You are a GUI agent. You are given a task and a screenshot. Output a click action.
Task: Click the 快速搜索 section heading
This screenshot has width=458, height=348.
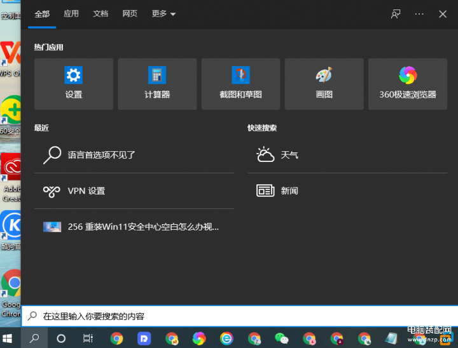tap(262, 128)
